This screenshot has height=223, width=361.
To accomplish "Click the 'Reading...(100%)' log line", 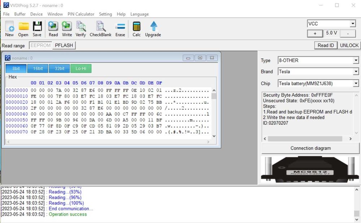I will point(66,203).
